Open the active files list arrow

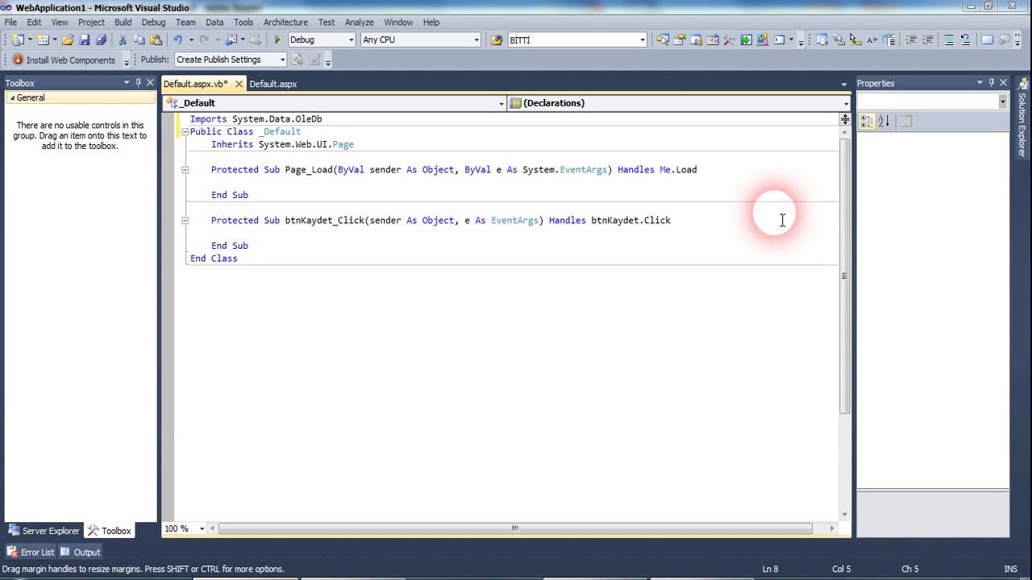[843, 84]
